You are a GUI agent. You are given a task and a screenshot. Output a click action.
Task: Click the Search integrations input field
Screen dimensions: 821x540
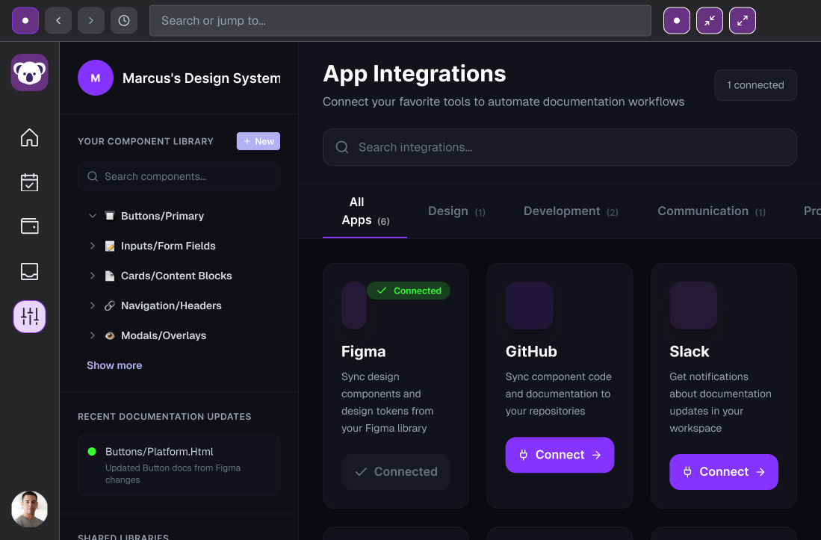tap(559, 147)
